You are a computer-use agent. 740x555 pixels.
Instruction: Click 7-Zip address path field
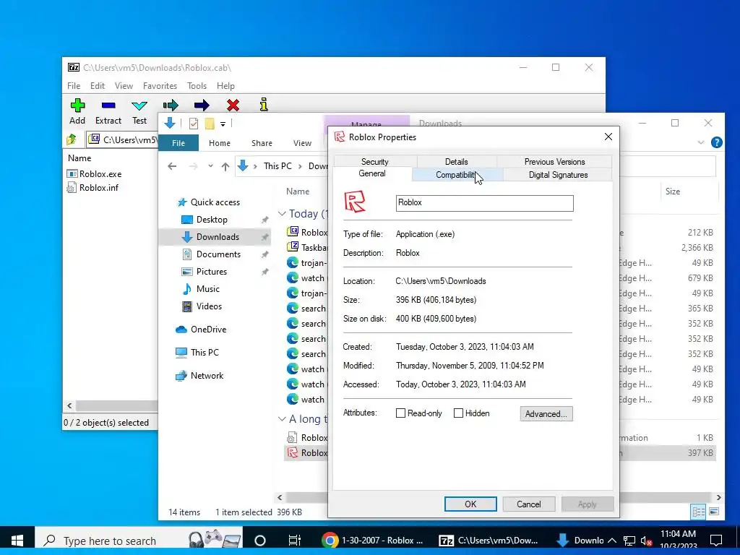(x=121, y=139)
